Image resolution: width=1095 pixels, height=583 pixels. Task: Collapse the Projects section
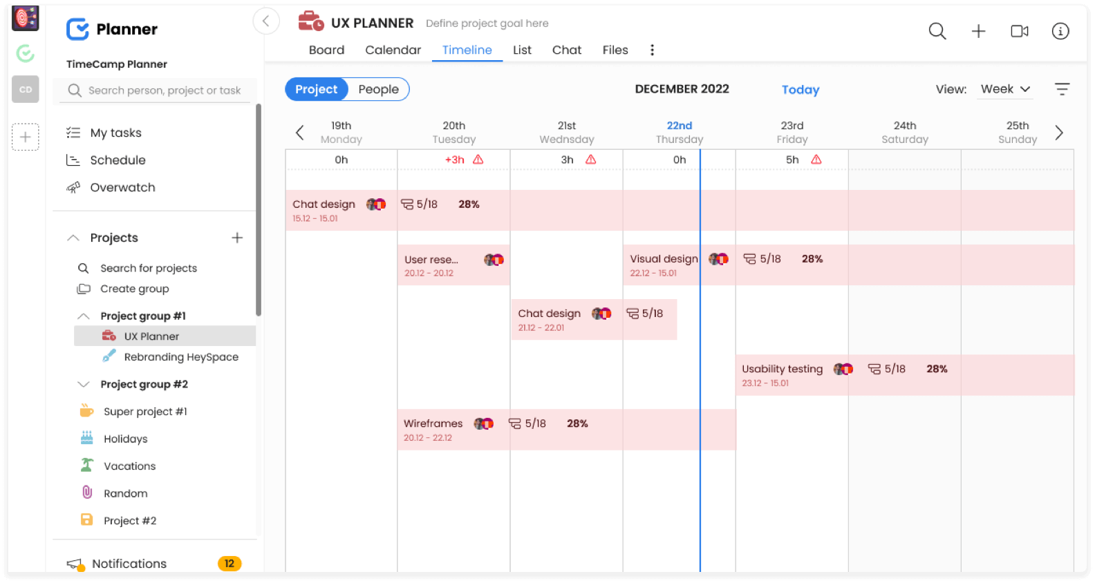73,238
